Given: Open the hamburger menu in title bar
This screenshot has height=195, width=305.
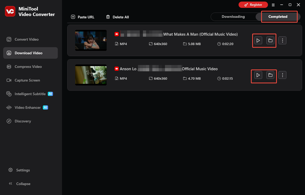Looking at the screenshot, I should click(273, 5).
